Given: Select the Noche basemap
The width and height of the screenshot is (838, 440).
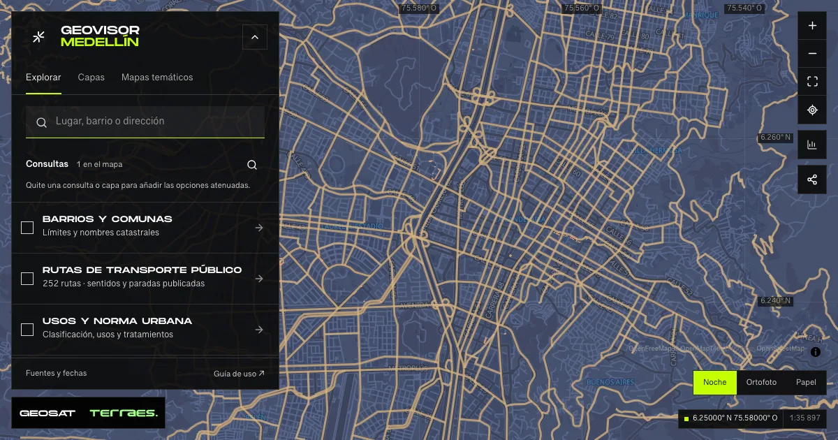Looking at the screenshot, I should 715,383.
